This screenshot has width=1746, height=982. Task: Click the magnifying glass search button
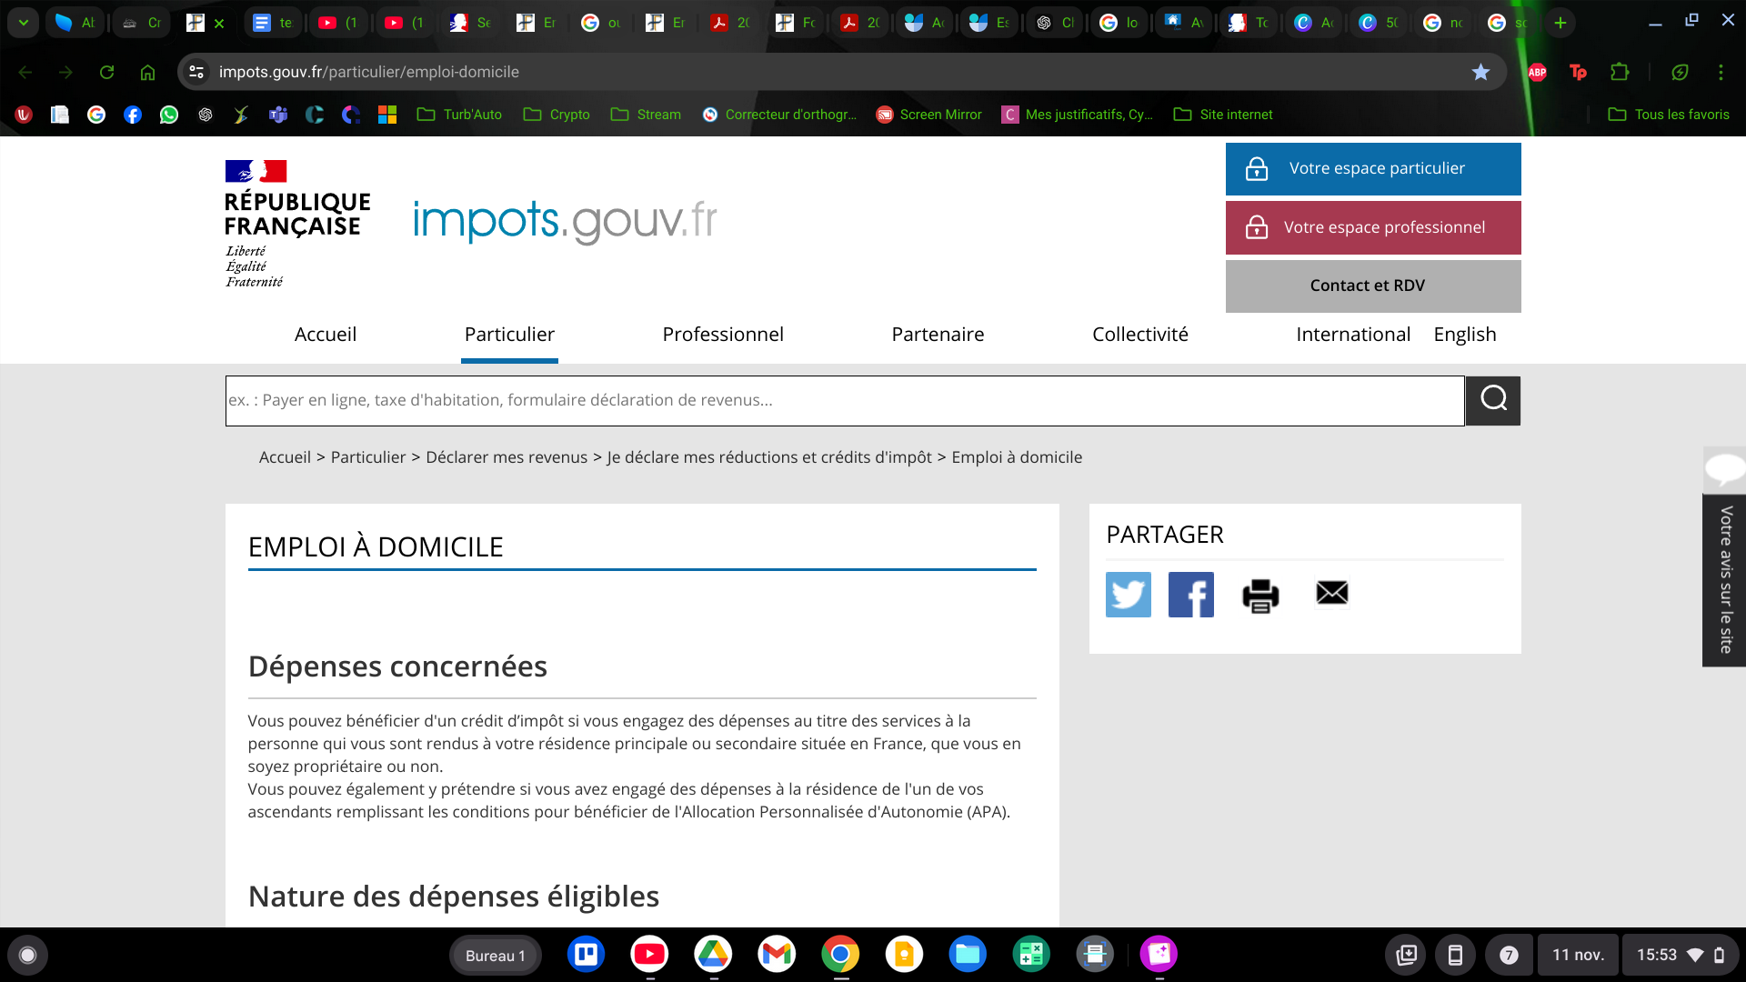tap(1493, 400)
